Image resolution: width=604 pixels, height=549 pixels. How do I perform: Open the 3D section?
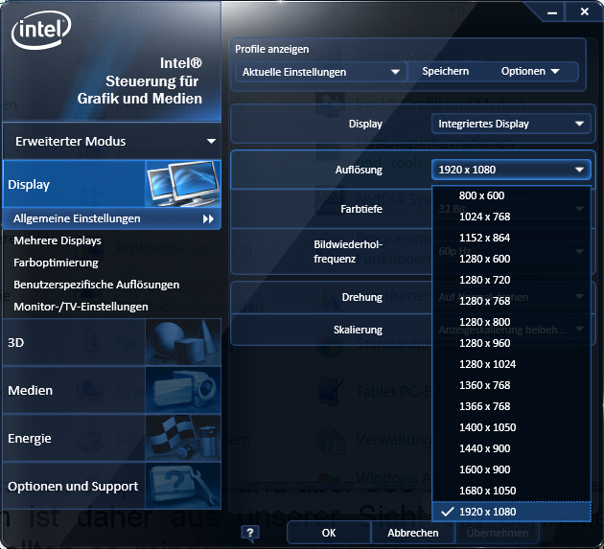point(112,342)
